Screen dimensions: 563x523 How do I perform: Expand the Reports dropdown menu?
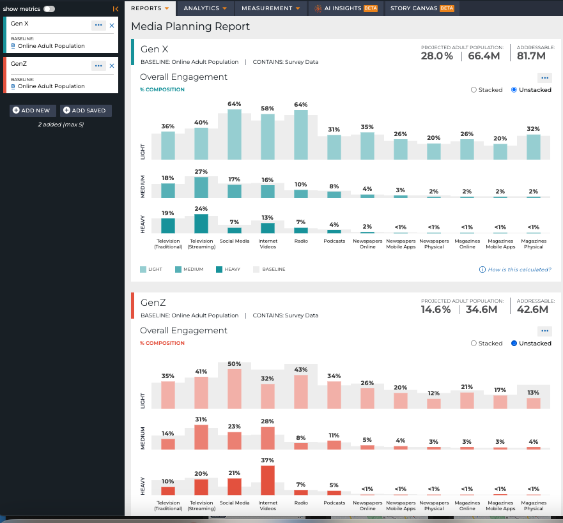(150, 8)
